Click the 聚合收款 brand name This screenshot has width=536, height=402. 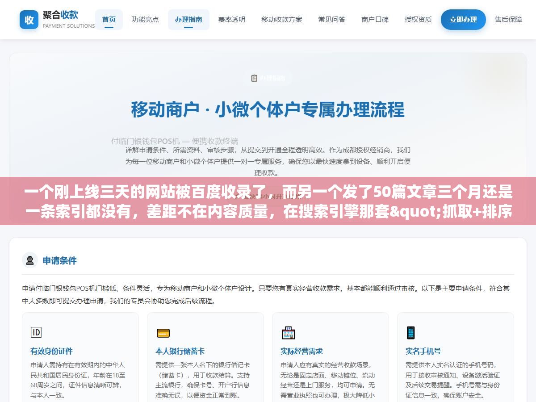coord(60,15)
